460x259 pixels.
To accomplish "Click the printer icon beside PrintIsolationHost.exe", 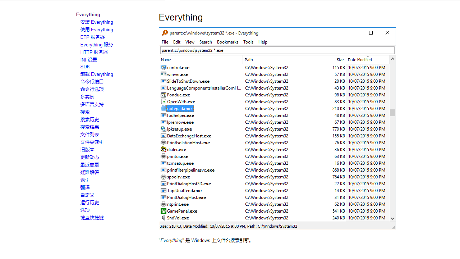I will [164, 143].
